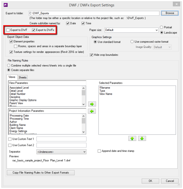The height and width of the screenshot is (189, 183).
Task: Click the application icon in the title bar
Action: click(6, 5)
